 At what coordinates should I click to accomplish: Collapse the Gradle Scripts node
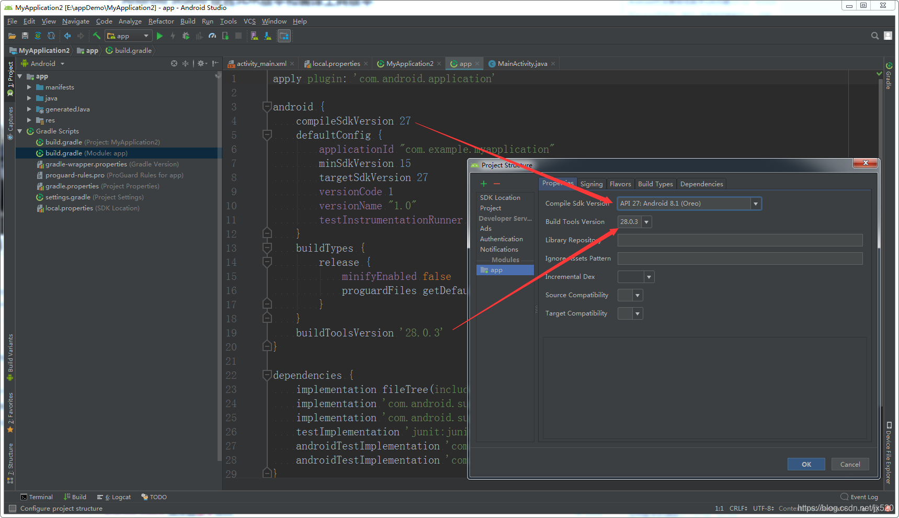(20, 131)
